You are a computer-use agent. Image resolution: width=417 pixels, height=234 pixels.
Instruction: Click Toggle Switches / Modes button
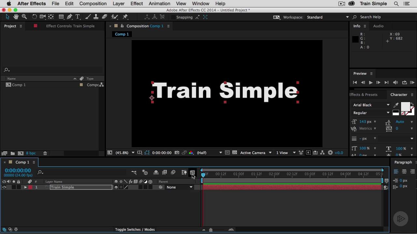(135, 229)
